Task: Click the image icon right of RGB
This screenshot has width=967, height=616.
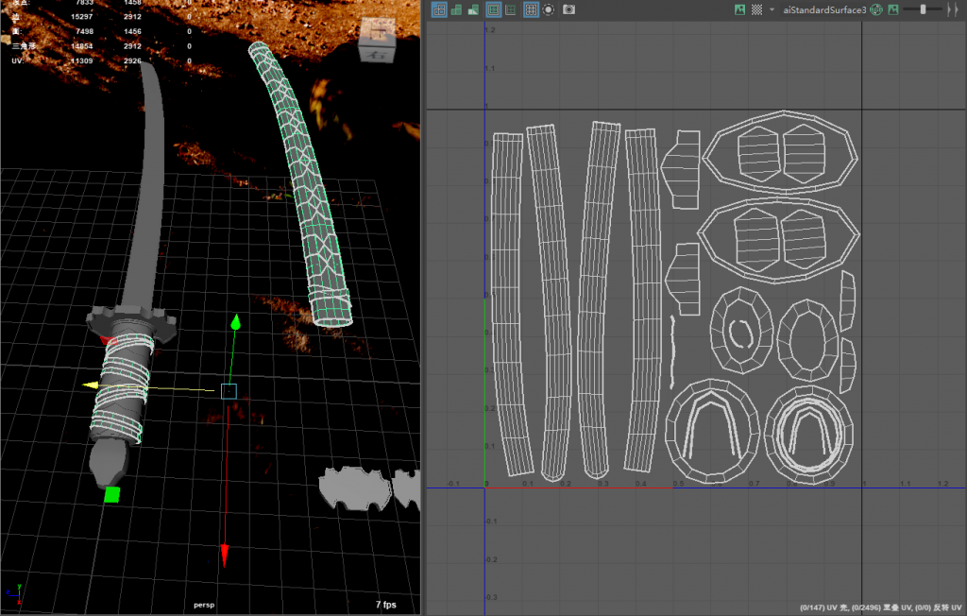Action: (893, 9)
